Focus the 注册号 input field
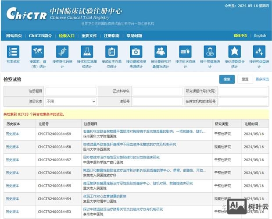The height and width of the screenshot is (219, 272). pyautogui.click(x=157, y=101)
